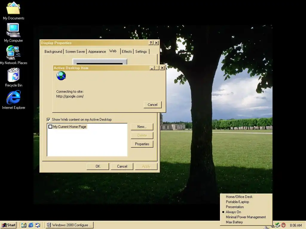Go to the Settings tab
This screenshot has width=306, height=229.
(141, 52)
